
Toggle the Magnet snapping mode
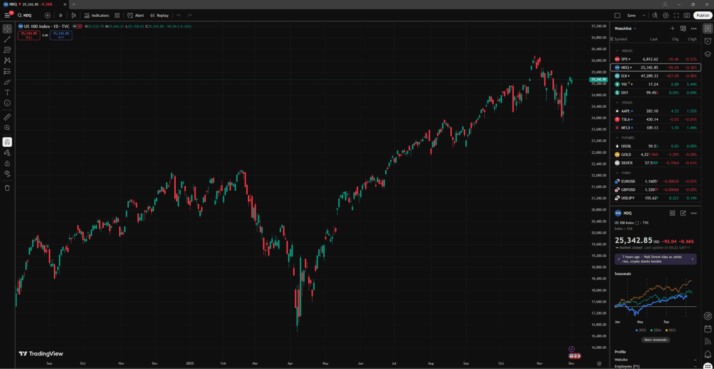click(7, 142)
